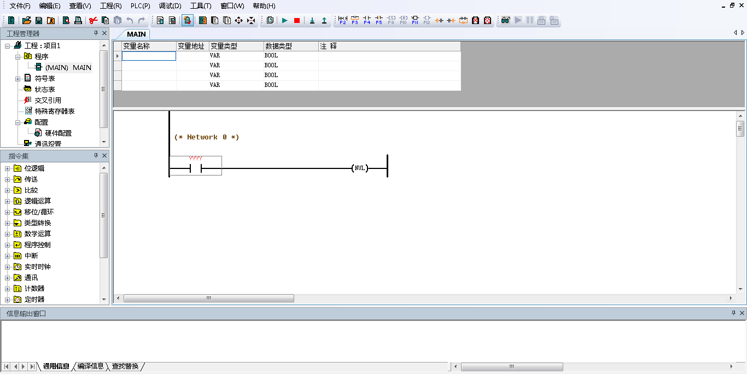Image resolution: width=747 pixels, height=374 pixels.
Task: Print the program using the printer icon
Action: pyautogui.click(x=78, y=20)
